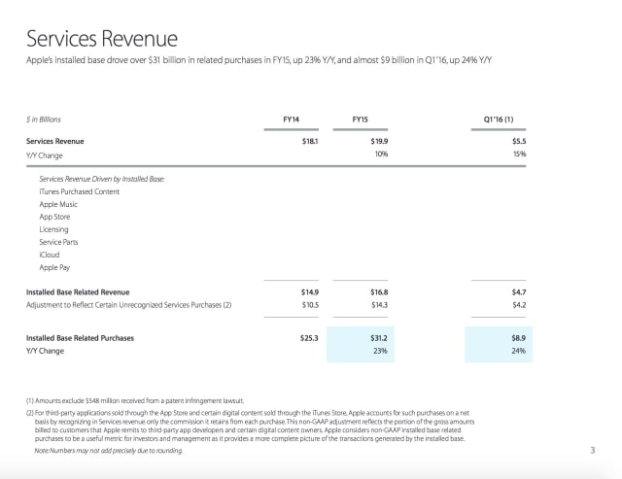Click the Apple Pay list item

coord(55,266)
